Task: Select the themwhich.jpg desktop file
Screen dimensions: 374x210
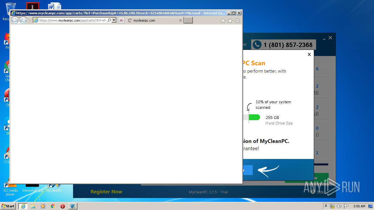Action: (x=32, y=188)
